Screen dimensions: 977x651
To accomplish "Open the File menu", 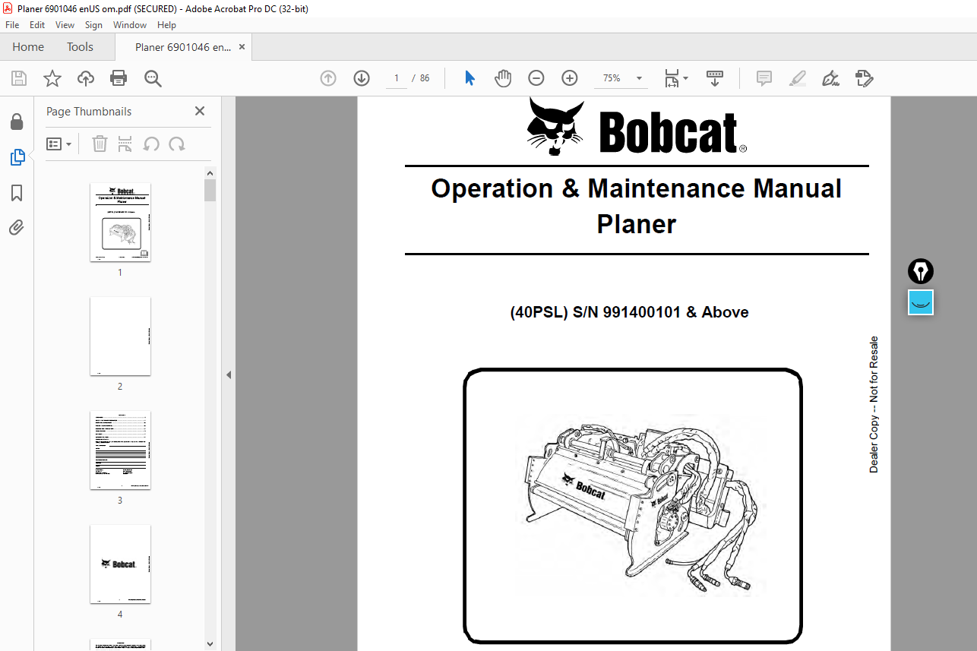I will tap(12, 25).
